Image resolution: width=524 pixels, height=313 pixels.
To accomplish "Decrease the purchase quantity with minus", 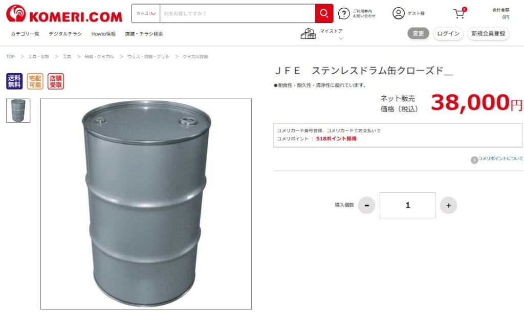I will [x=366, y=205].
